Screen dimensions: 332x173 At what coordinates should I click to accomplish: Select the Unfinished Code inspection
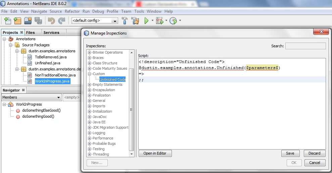pos(112,79)
